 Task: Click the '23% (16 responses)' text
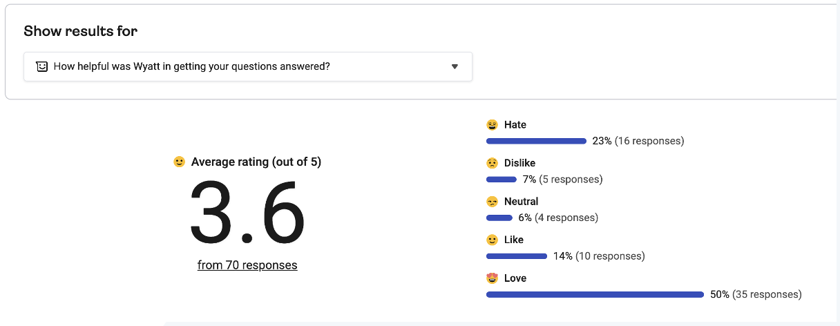point(638,141)
